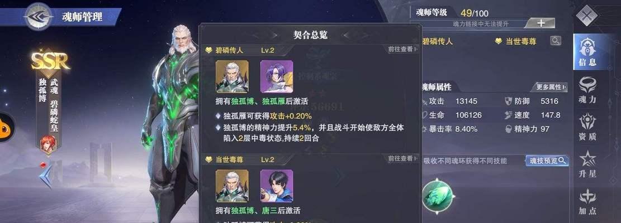Click the magnifier icon next to 当世毒尊
Viewport: 621px width, 223px height.
click(x=556, y=41)
